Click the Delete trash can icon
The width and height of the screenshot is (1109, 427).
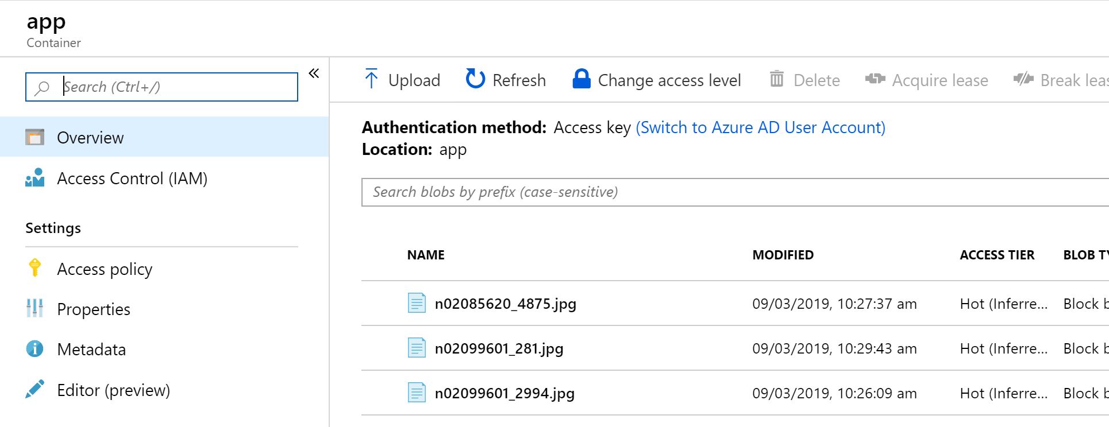coord(776,79)
